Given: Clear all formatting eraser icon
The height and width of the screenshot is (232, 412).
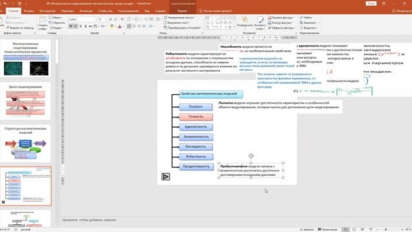Looking at the screenshot, I should pos(122,19).
